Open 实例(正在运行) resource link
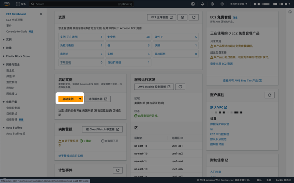This screenshot has height=183, width=294. click(x=69, y=37)
